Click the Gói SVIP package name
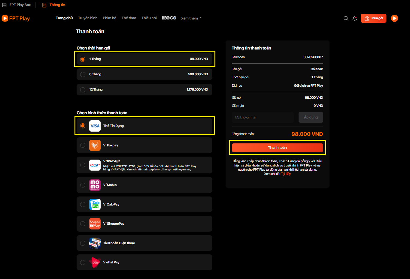The image size is (410, 279). [317, 69]
